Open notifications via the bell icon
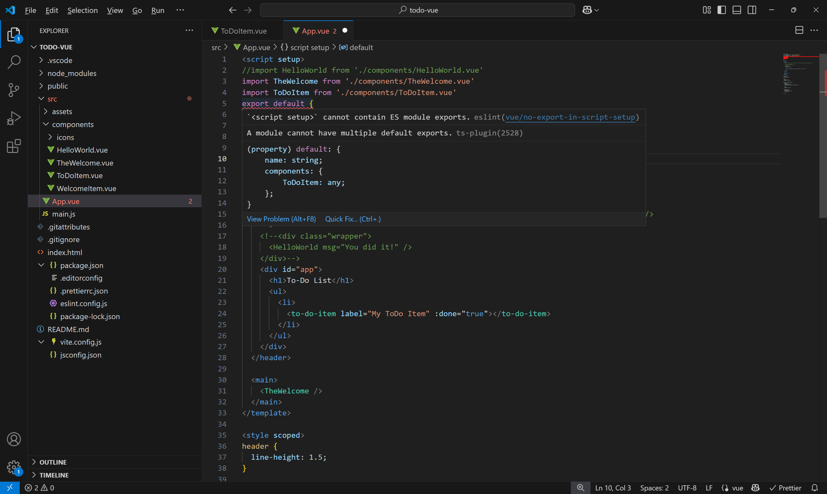The width and height of the screenshot is (827, 494). [x=815, y=488]
